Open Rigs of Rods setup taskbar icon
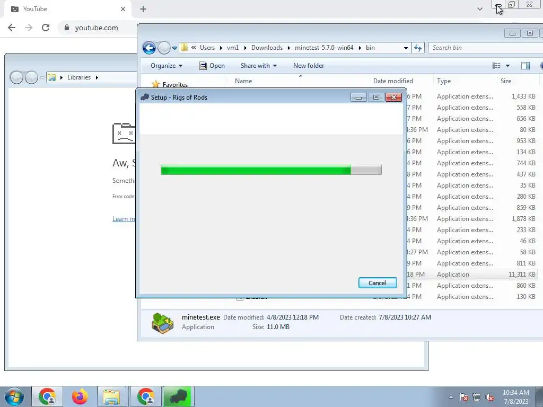This screenshot has height=407, width=543. (x=178, y=396)
